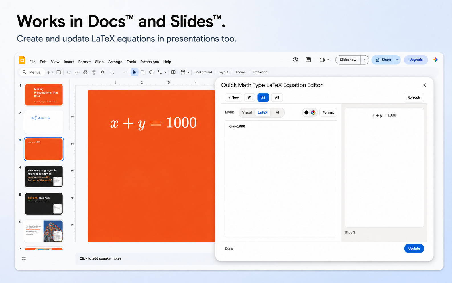Click the Menus search box
This screenshot has width=452, height=283.
click(x=32, y=72)
